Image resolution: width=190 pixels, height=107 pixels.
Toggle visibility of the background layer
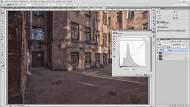[x=157, y=59]
